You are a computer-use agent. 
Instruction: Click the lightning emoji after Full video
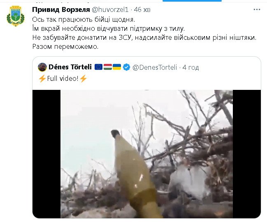point(83,79)
